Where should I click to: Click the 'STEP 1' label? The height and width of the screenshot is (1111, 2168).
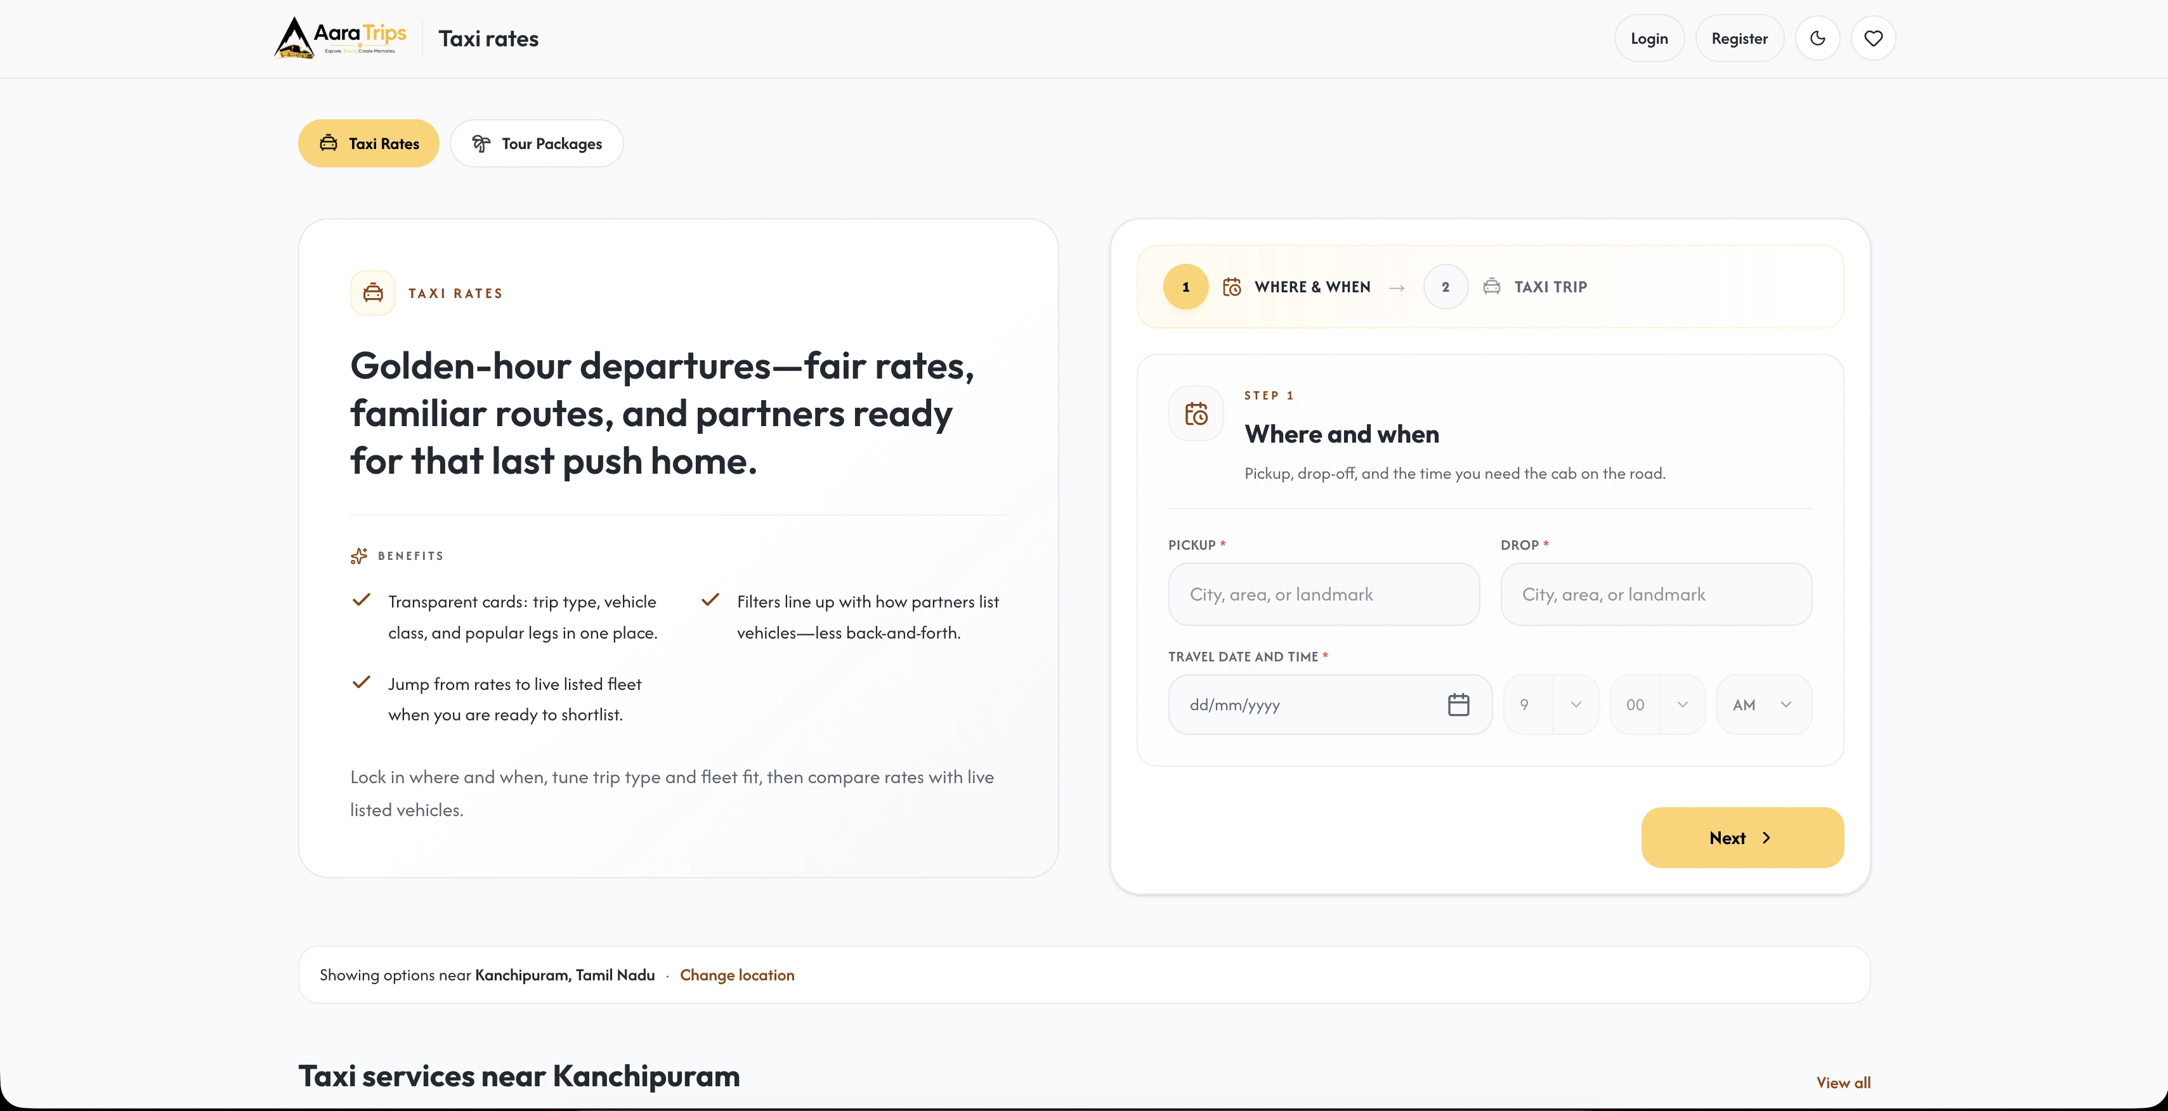(x=1269, y=396)
